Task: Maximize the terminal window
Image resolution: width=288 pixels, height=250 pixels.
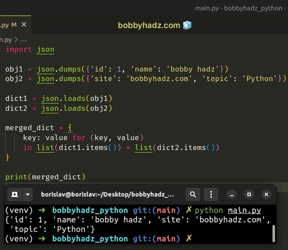Action: coord(249,194)
